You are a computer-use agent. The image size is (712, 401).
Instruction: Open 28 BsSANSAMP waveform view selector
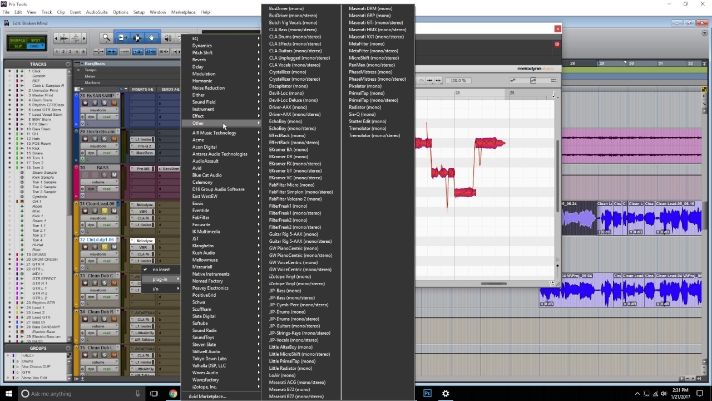(101, 110)
